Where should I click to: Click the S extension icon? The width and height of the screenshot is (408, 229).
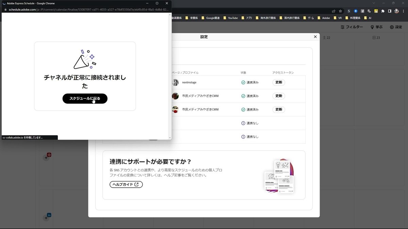(x=349, y=11)
